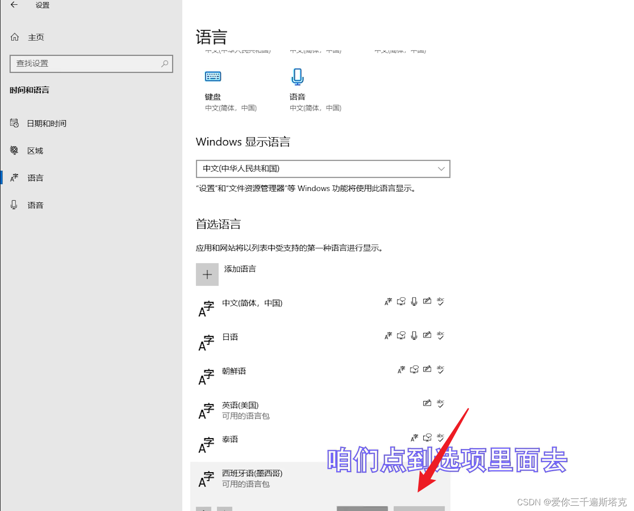This screenshot has width=634, height=511.
Task: Select the 日语 language row
Action: point(320,342)
